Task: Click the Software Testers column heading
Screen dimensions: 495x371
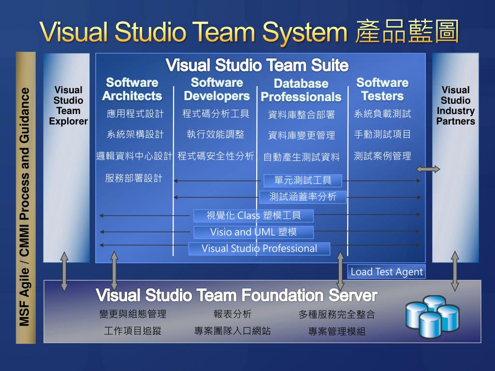Action: click(382, 89)
